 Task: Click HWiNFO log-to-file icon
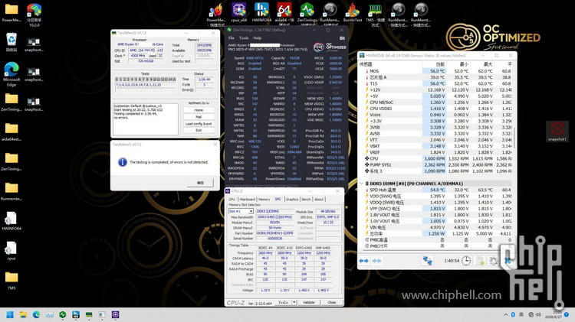point(480,261)
